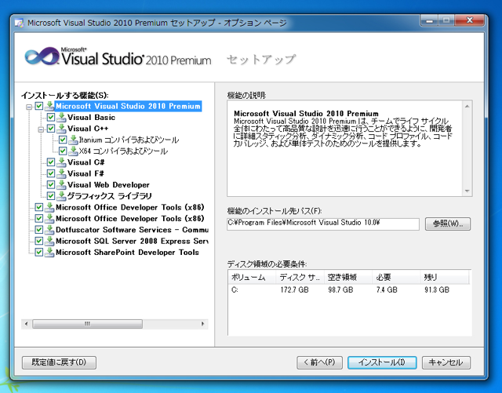Click install icon beside Microsoft SharePoint Developer Tools
The width and height of the screenshot is (502, 393).
49,253
